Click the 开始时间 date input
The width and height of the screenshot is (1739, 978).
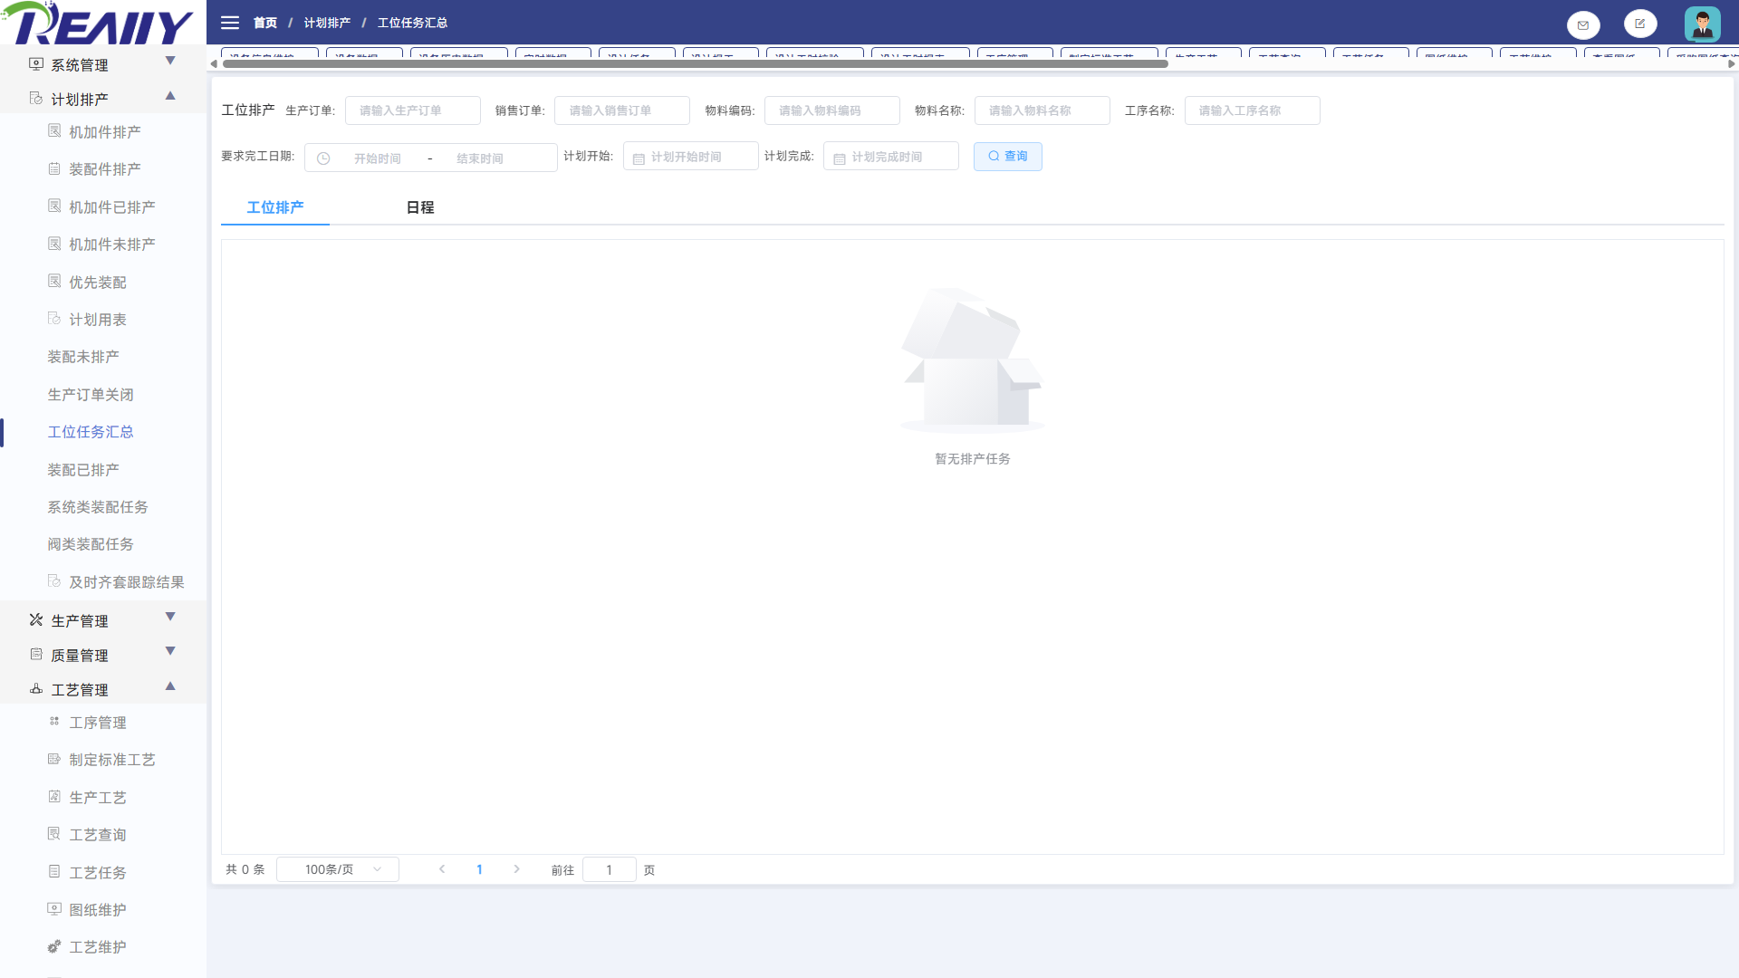378,158
